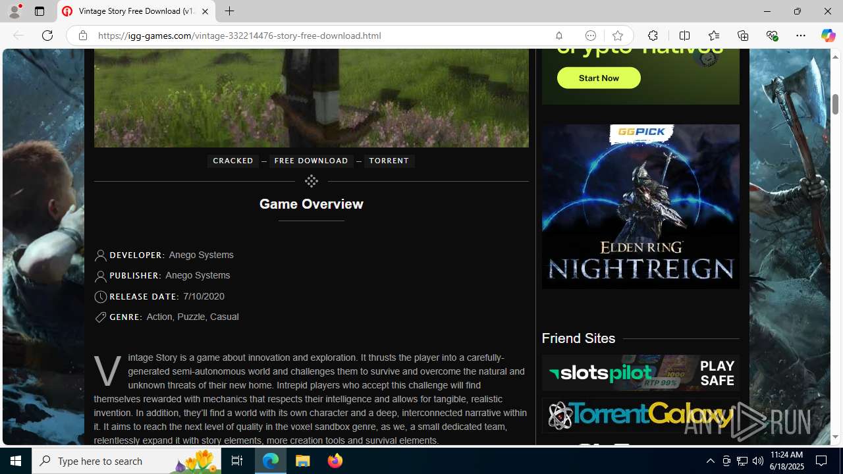Open File Explorer from taskbar
The height and width of the screenshot is (474, 843).
coord(303,461)
